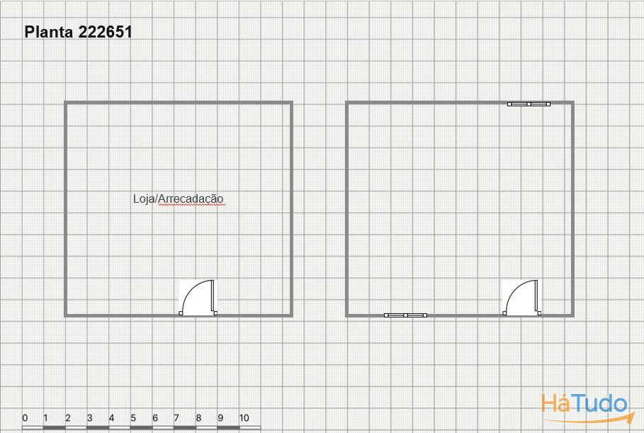Click the scale bar label '5'
The width and height of the screenshot is (644, 433).
(x=133, y=418)
